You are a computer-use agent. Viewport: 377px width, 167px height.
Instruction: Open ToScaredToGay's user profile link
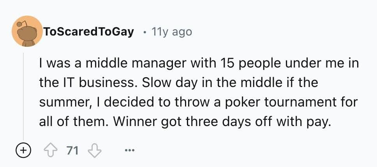(x=89, y=32)
